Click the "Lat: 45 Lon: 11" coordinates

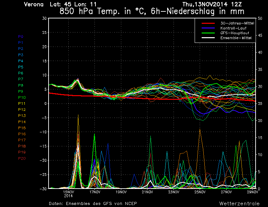pyautogui.click(x=73, y=4)
